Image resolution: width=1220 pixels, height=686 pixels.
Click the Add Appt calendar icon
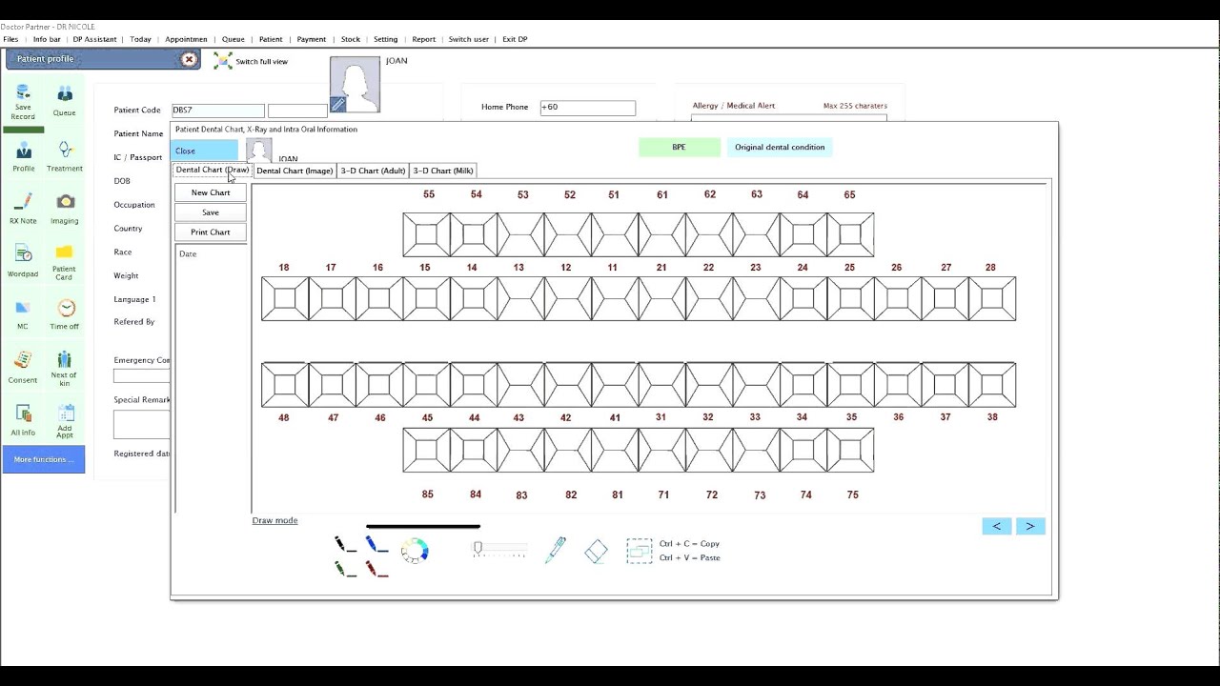click(x=65, y=421)
